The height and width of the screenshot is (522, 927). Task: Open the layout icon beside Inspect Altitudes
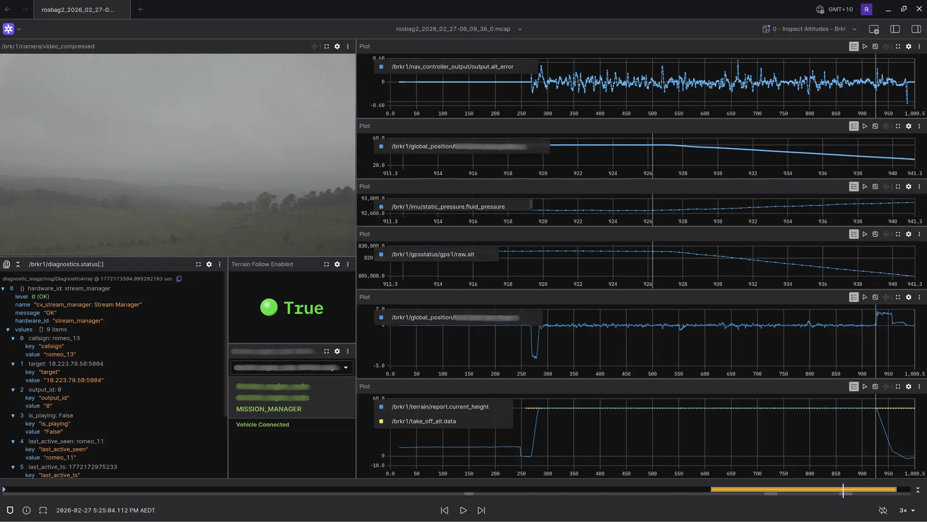pos(766,29)
